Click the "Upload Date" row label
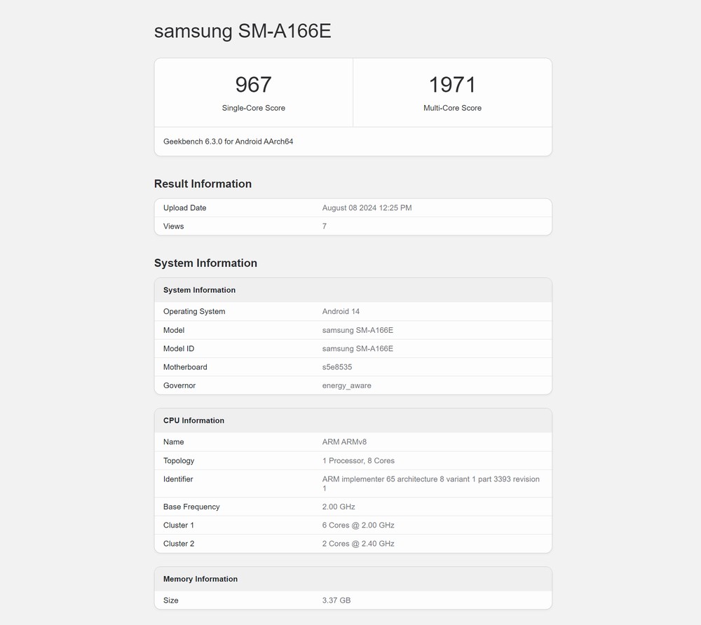Screen dimensions: 701x625 184,207
